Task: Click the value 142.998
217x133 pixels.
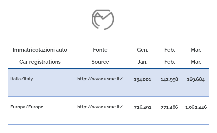Action: click(170, 80)
